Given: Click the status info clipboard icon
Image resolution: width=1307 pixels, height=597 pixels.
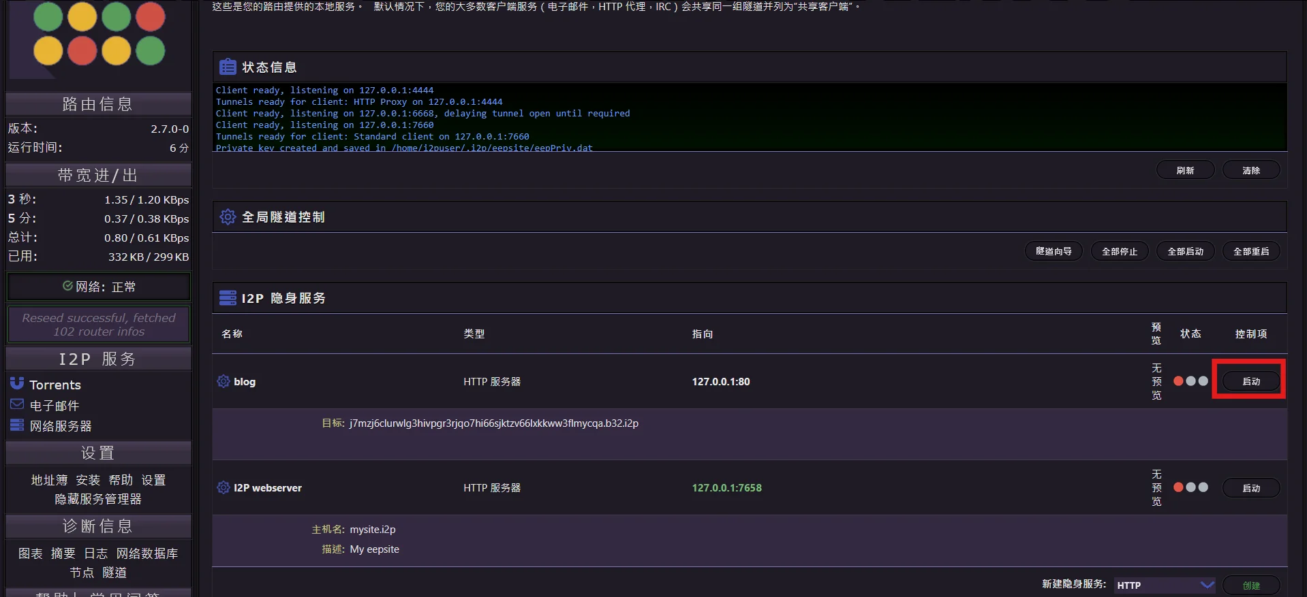Looking at the screenshot, I should pyautogui.click(x=228, y=67).
